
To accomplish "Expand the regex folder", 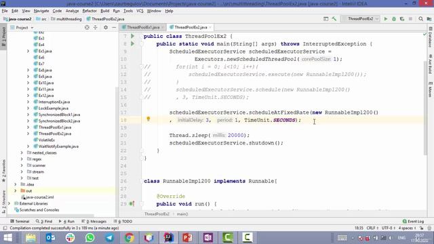I will click(22, 159).
